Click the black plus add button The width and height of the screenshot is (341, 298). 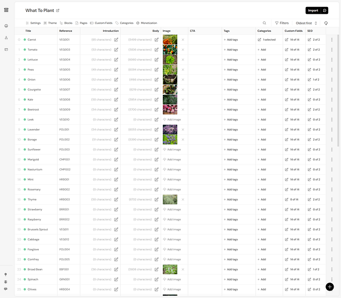point(330,287)
